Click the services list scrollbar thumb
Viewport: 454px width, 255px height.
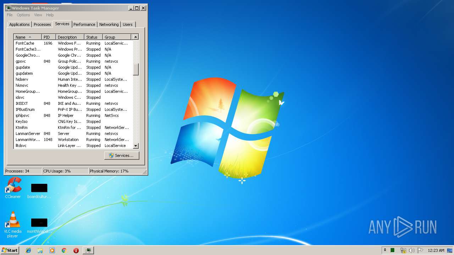[x=135, y=69]
